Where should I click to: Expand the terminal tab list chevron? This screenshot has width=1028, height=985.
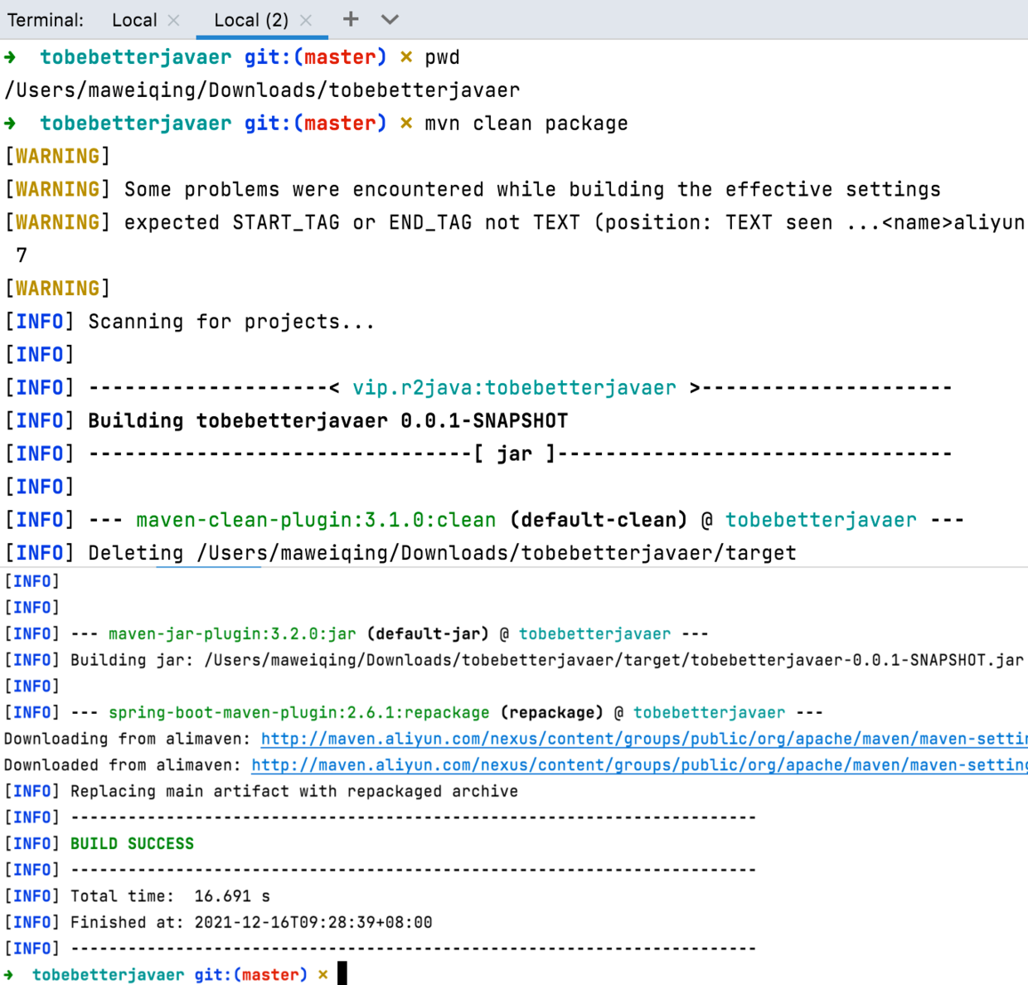(x=389, y=19)
